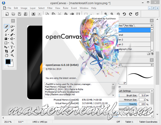Open the brush settings panel options menu

[x=152, y=65]
